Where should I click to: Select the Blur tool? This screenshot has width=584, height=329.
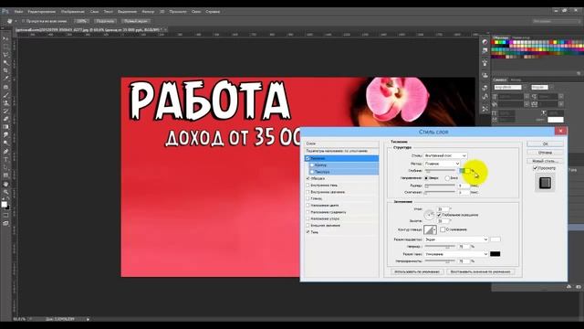tap(5, 134)
